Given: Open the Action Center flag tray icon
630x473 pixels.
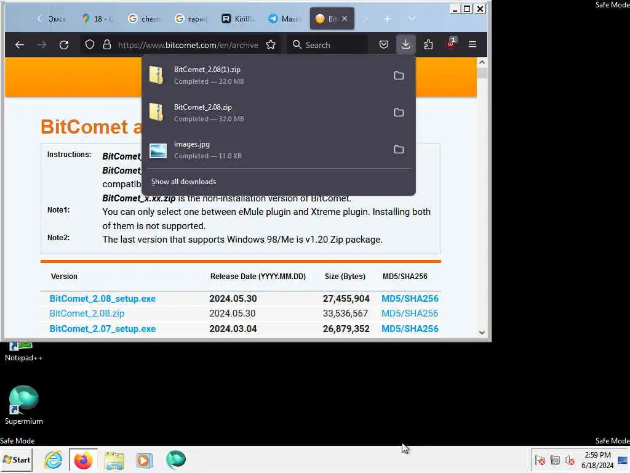Looking at the screenshot, I should [x=540, y=460].
